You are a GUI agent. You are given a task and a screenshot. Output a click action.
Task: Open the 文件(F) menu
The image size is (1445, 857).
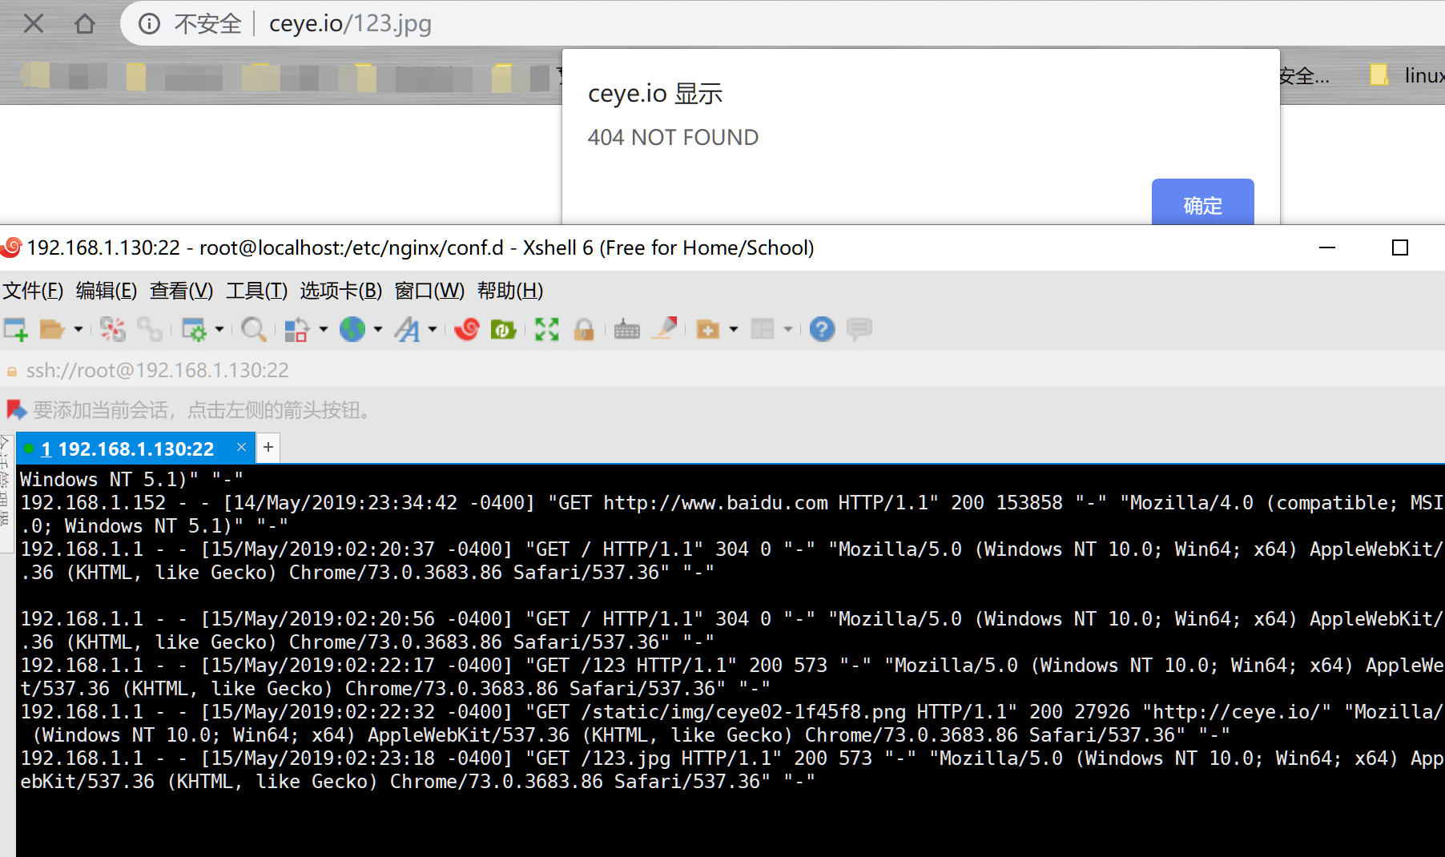click(33, 291)
